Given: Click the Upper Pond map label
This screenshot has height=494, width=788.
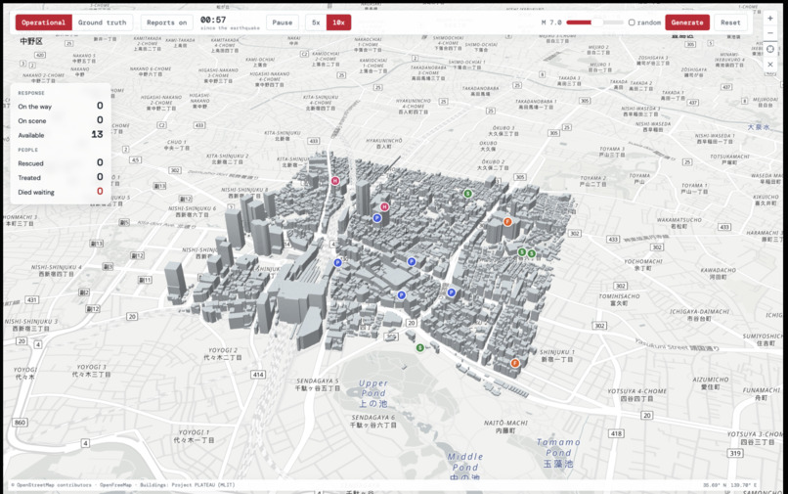Looking at the screenshot, I should [x=372, y=393].
